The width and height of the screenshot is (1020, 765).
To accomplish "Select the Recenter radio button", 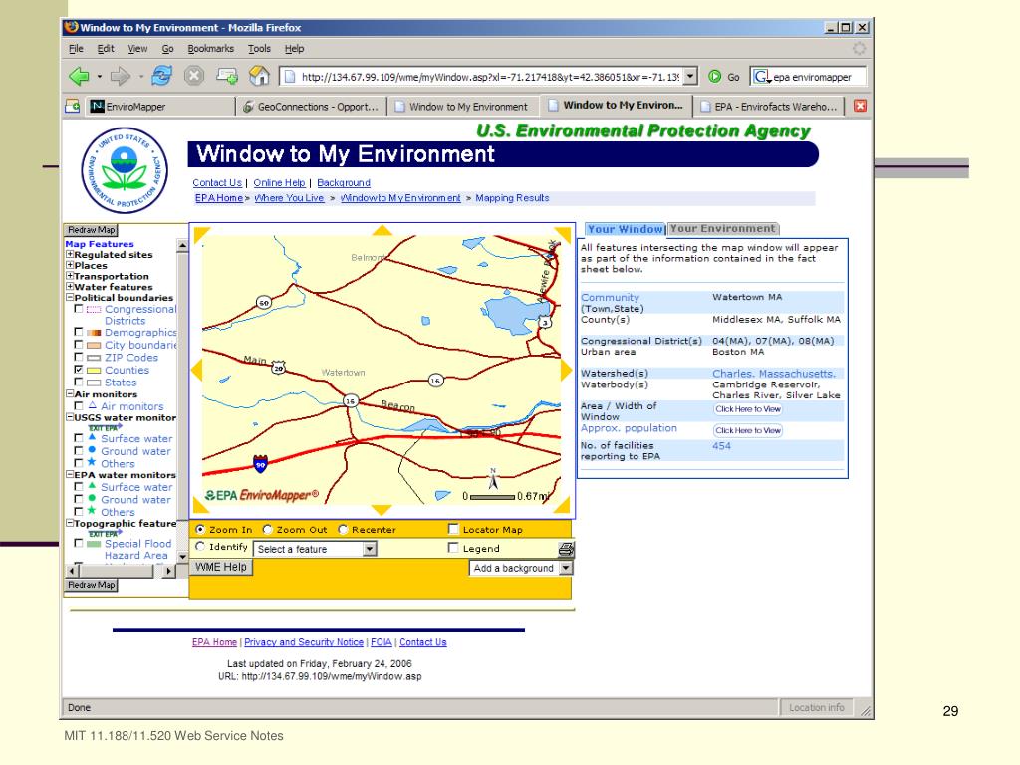I will pyautogui.click(x=343, y=530).
